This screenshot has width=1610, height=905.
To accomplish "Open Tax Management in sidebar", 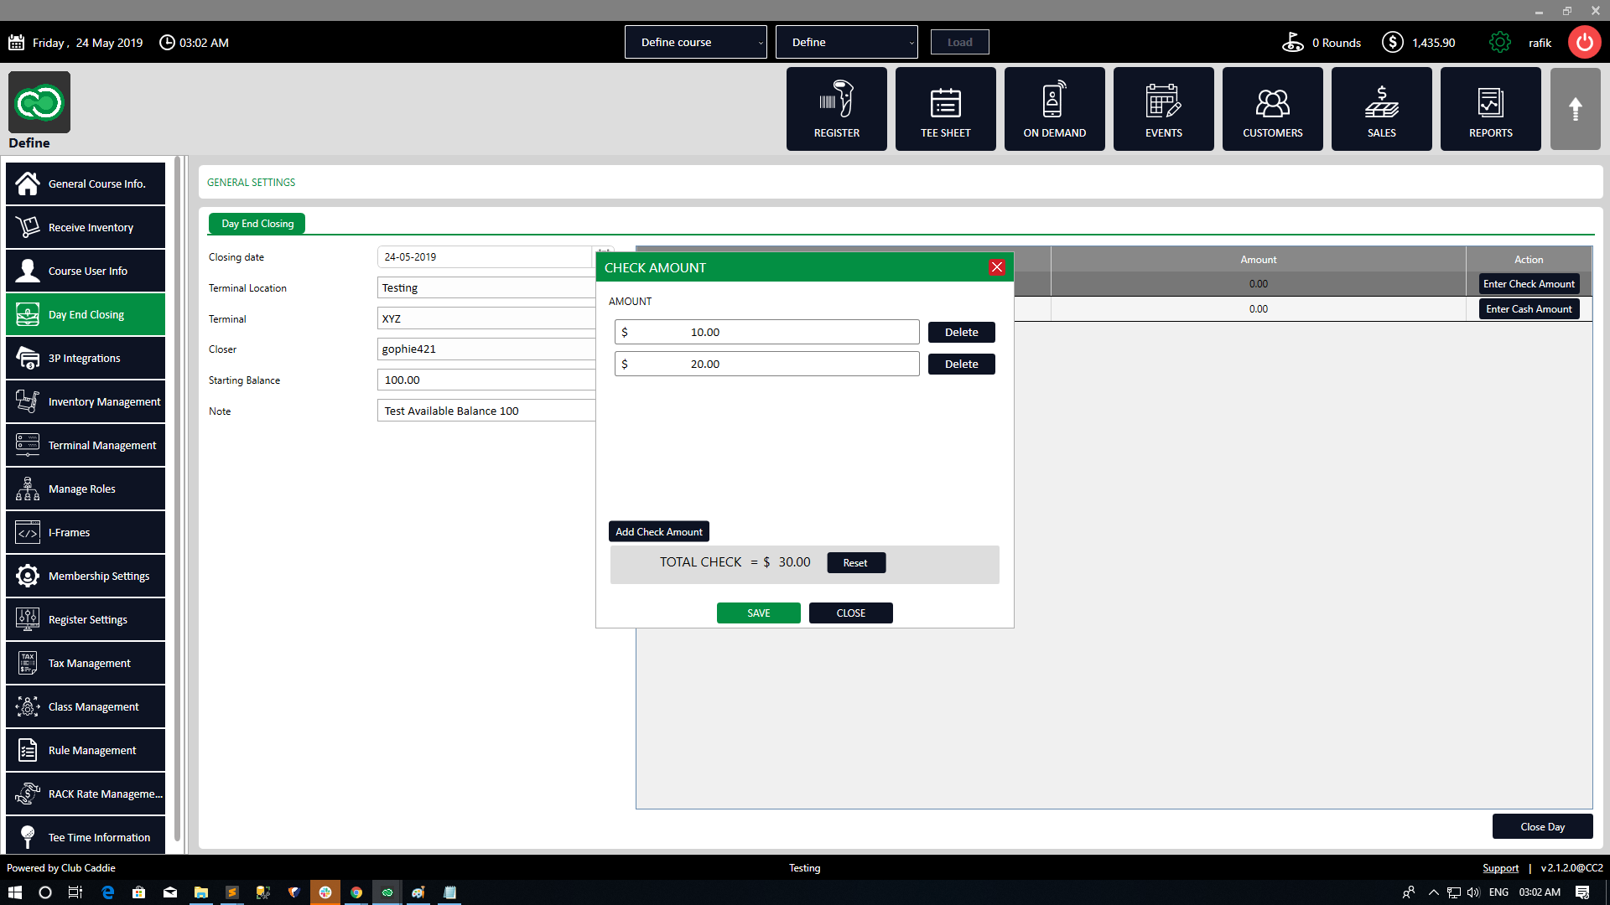I will point(86,663).
